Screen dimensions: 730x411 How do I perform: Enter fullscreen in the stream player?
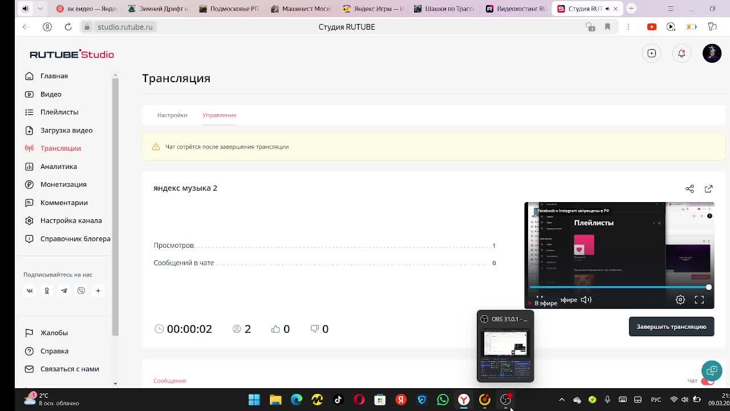tap(699, 300)
